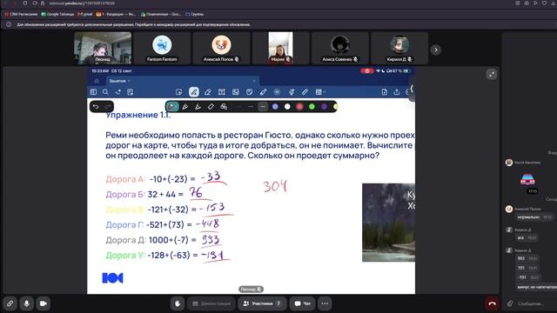Select Fantom Fantom participant tile
Image resolution: width=557 pixels, height=313 pixels.
(162, 49)
